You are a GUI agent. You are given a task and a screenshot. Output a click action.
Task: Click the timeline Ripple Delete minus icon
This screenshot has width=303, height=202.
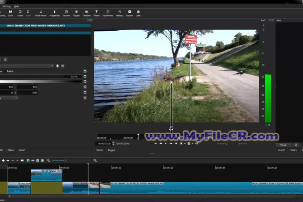coord(8,160)
